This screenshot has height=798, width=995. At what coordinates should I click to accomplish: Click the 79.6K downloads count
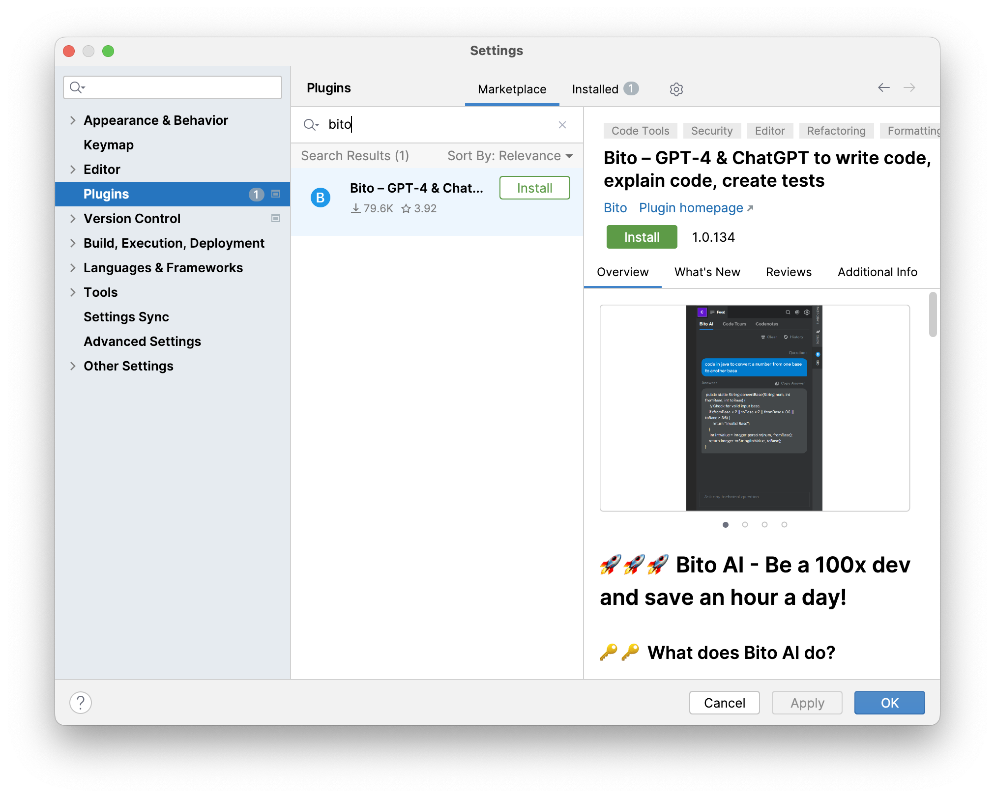click(372, 208)
